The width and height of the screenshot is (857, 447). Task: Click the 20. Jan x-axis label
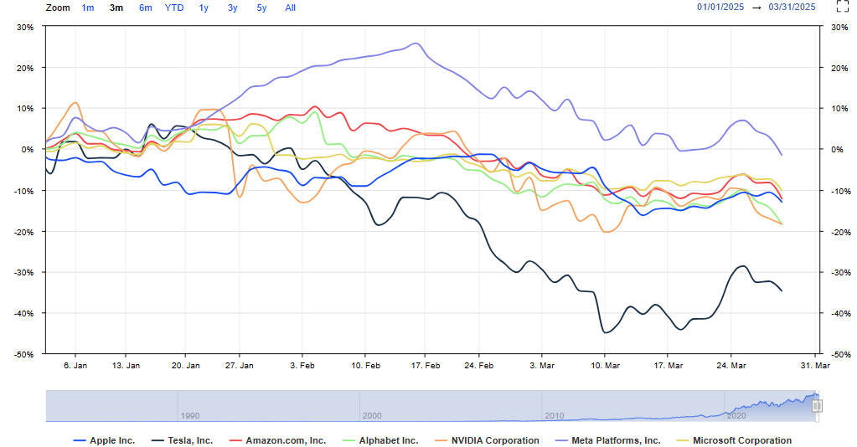185,365
